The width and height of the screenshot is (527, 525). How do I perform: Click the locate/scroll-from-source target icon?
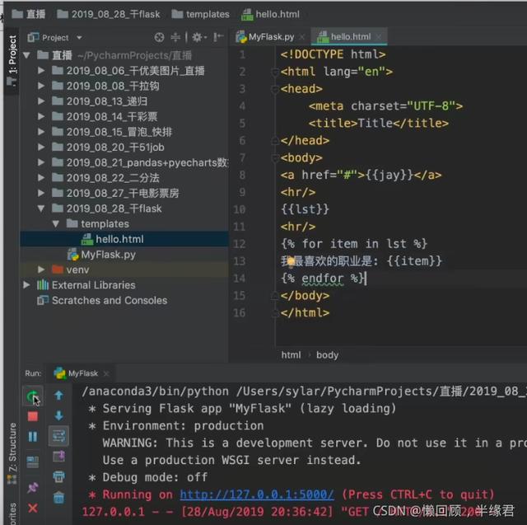pyautogui.click(x=159, y=37)
